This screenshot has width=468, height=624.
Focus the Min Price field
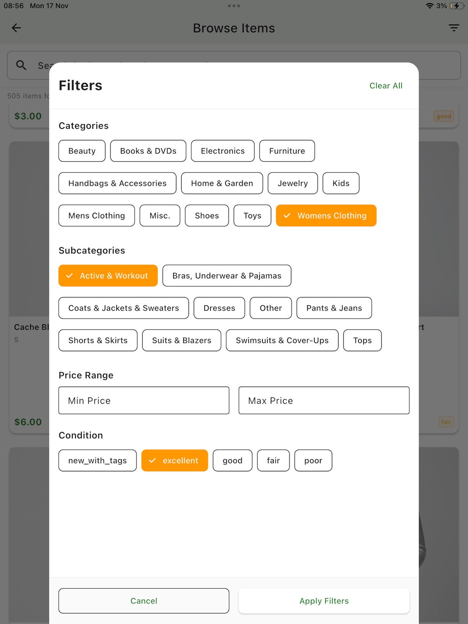click(x=144, y=401)
